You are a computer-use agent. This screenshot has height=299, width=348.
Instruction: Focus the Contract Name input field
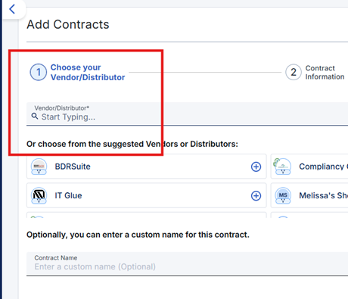187,264
